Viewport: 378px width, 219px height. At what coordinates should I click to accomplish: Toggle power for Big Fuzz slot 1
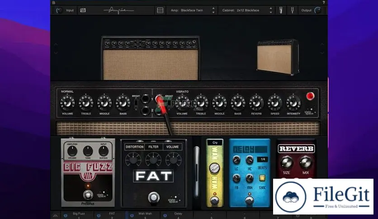click(x=66, y=215)
